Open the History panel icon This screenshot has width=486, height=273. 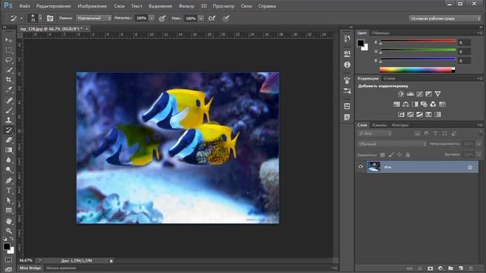point(347,39)
